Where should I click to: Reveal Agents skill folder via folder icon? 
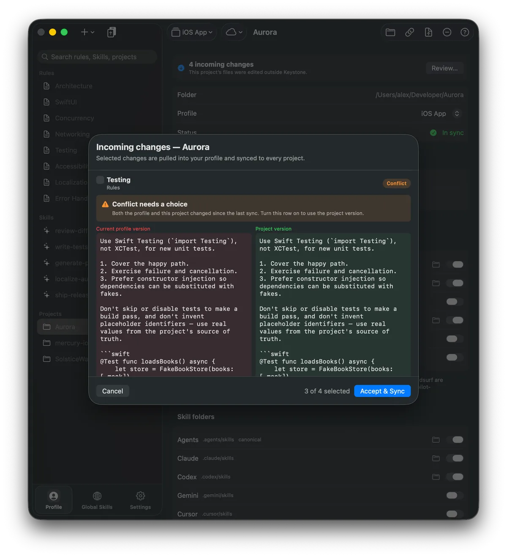(x=436, y=440)
